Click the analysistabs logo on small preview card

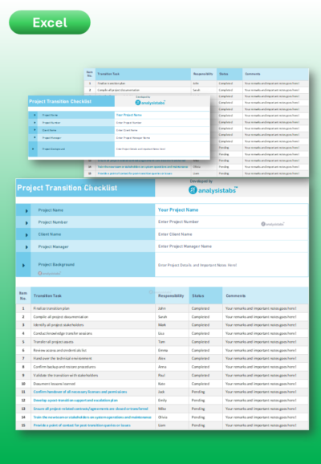click(x=150, y=103)
